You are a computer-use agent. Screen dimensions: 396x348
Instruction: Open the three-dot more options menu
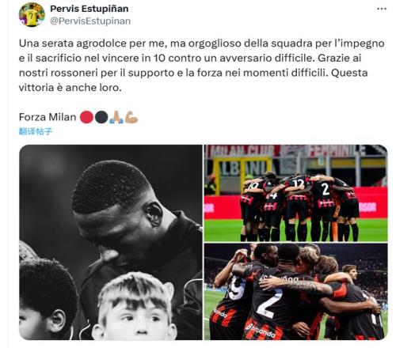click(x=382, y=9)
